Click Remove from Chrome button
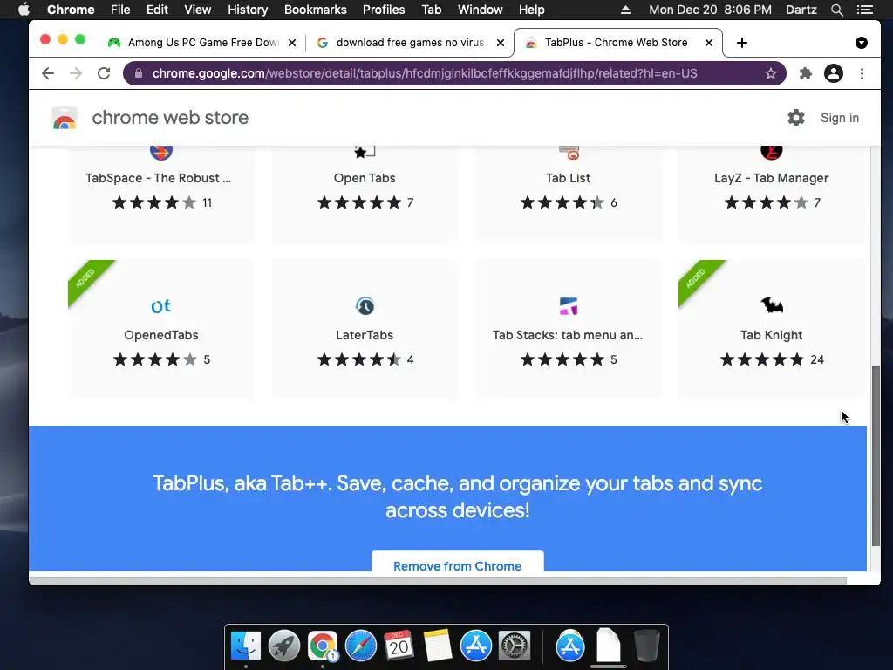 click(457, 562)
